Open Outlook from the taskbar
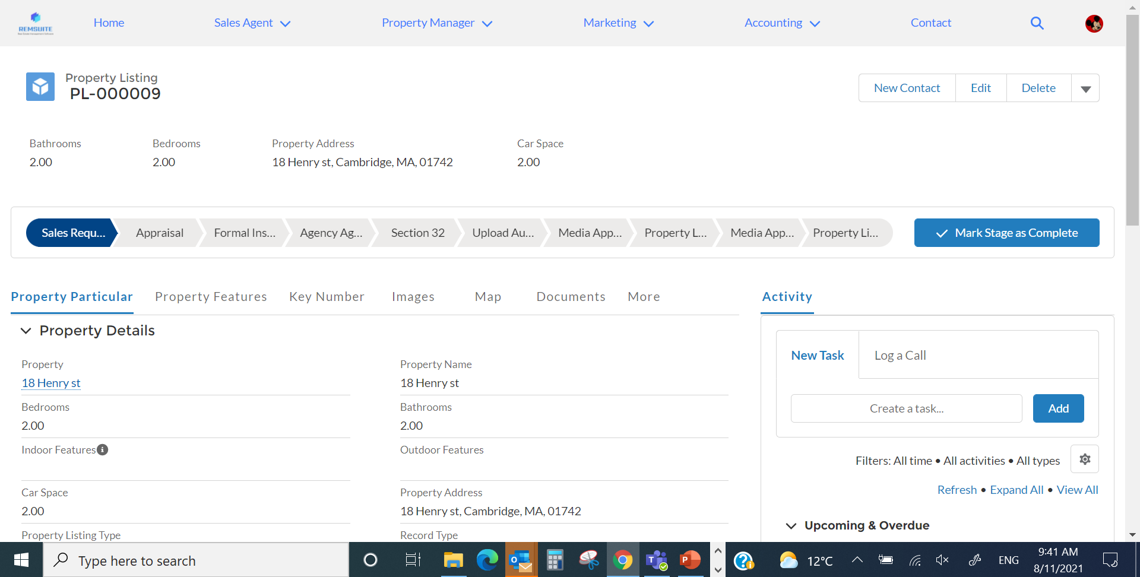 [521, 560]
